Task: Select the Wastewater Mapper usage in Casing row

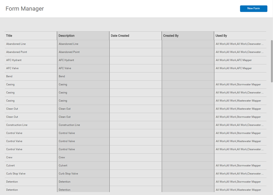Action: [238, 101]
